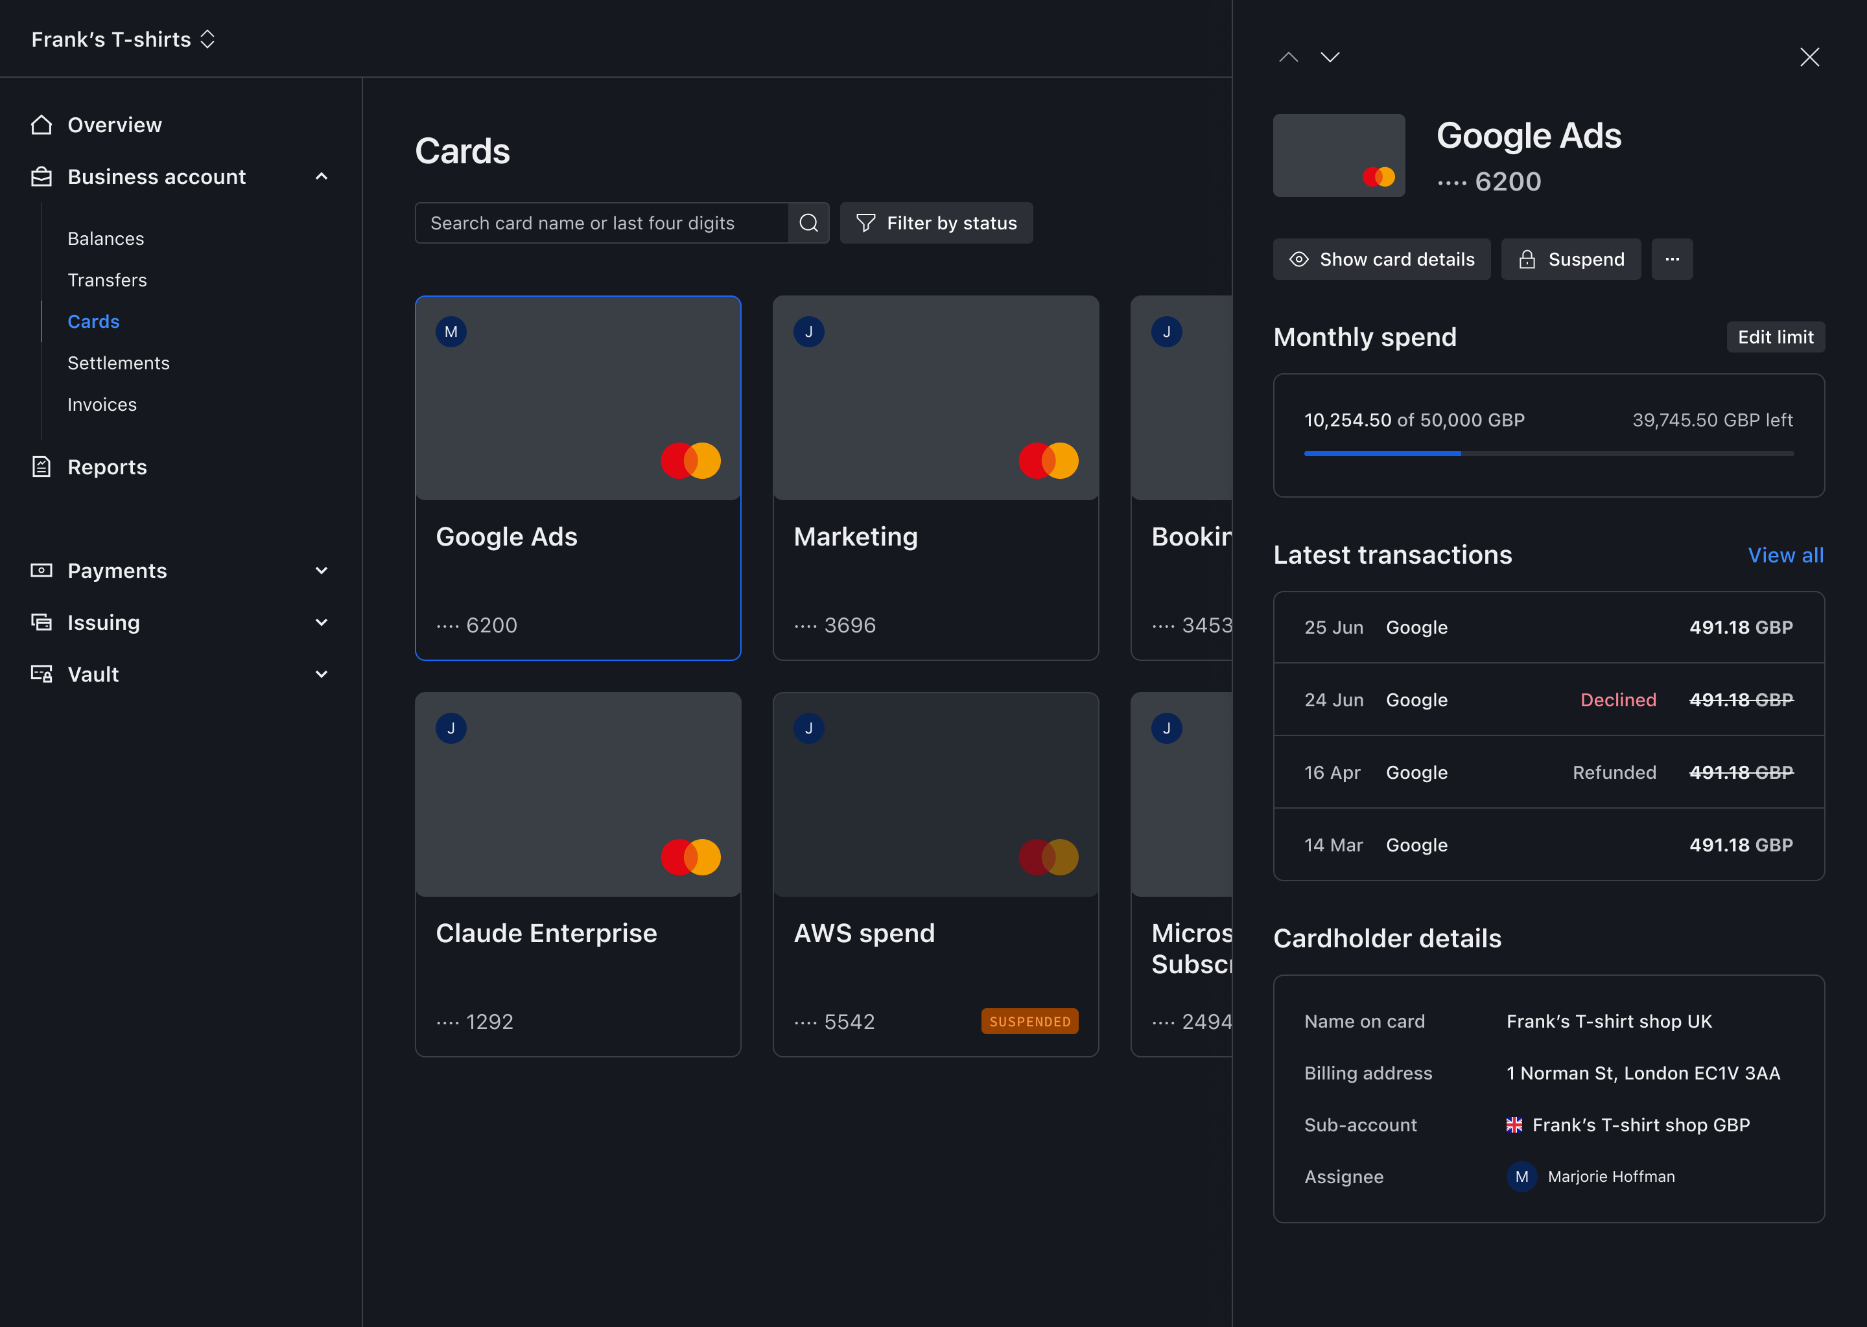The height and width of the screenshot is (1327, 1867).
Task: Click Marjorie Hoffman's assignee avatar
Action: click(1521, 1177)
